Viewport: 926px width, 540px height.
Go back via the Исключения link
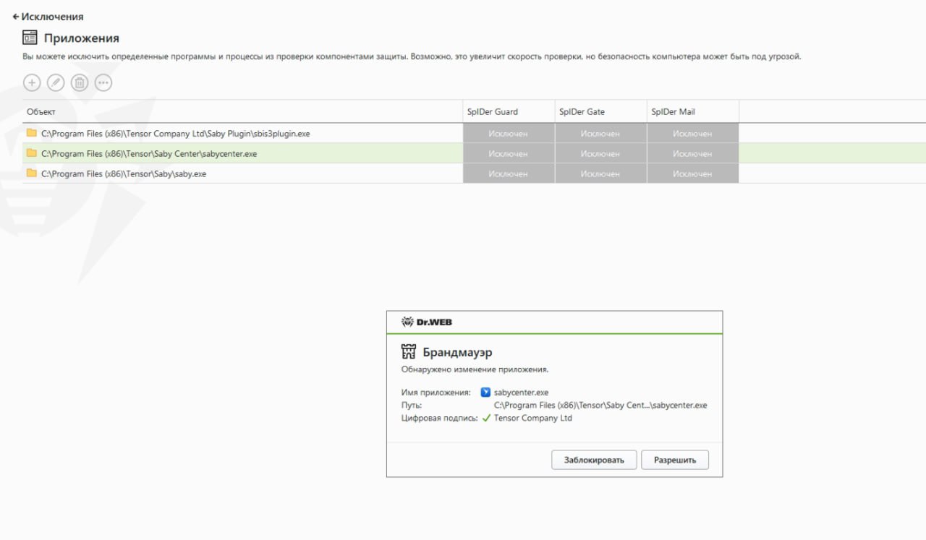pyautogui.click(x=48, y=16)
